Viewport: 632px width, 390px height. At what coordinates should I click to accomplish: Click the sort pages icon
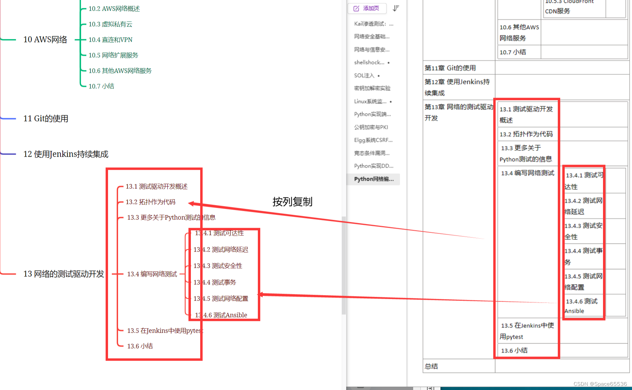pos(396,8)
